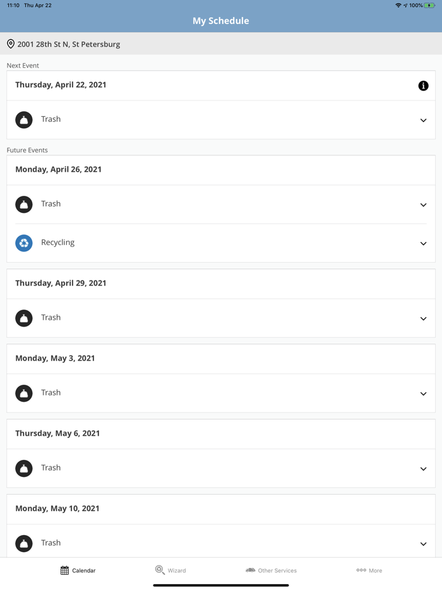
Task: Select the Calendar tab
Action: click(78, 570)
